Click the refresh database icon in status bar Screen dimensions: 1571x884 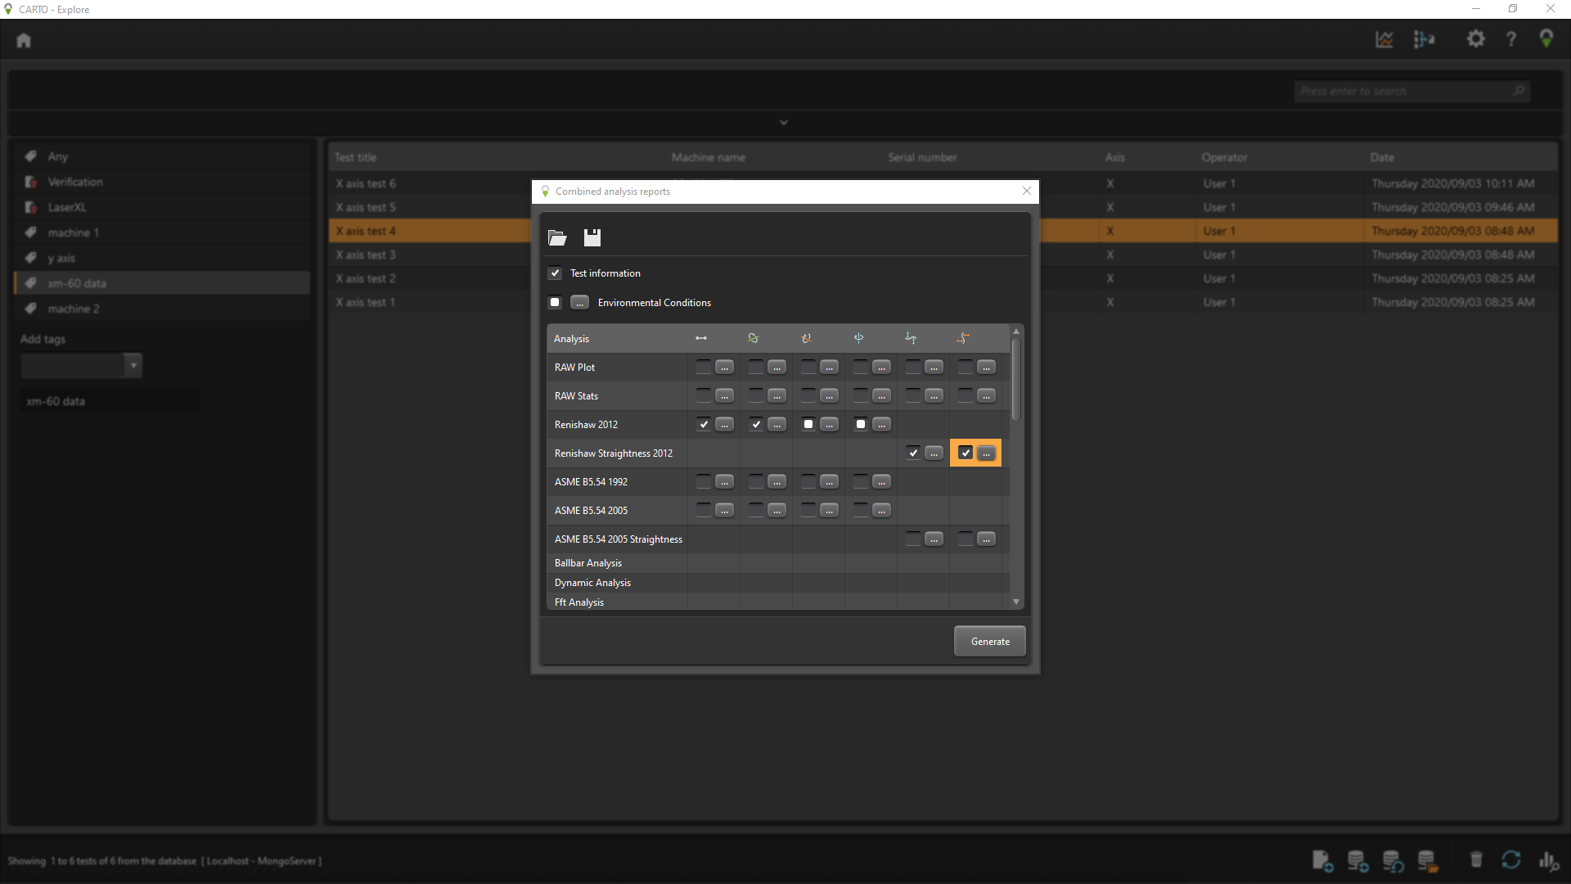click(x=1510, y=859)
